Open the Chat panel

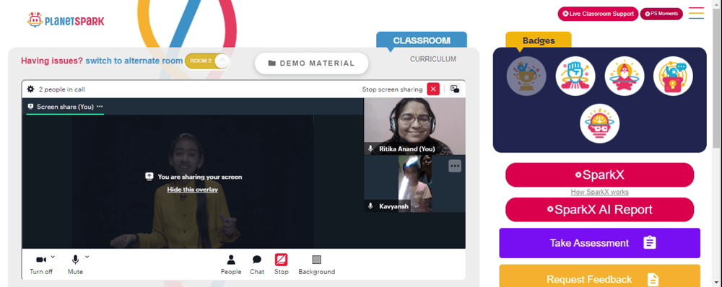tap(257, 265)
